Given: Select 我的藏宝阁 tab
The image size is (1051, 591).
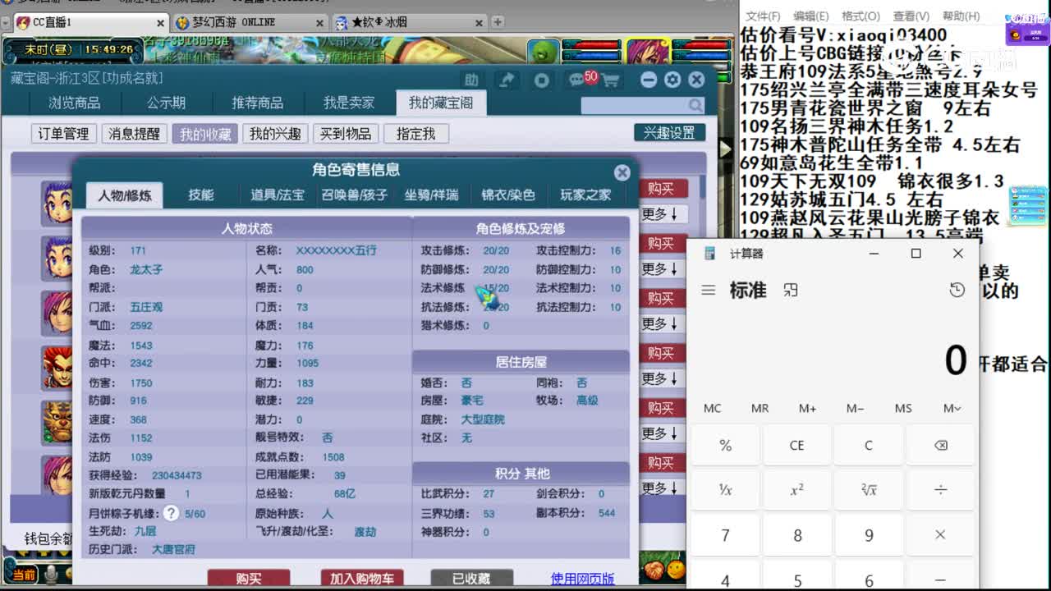Looking at the screenshot, I should [441, 103].
